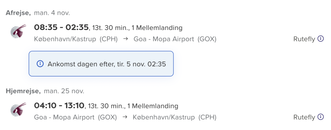Image resolution: width=331 pixels, height=130 pixels.
Task: Click the arrow between GOX and CPH
Action: pos(125,117)
